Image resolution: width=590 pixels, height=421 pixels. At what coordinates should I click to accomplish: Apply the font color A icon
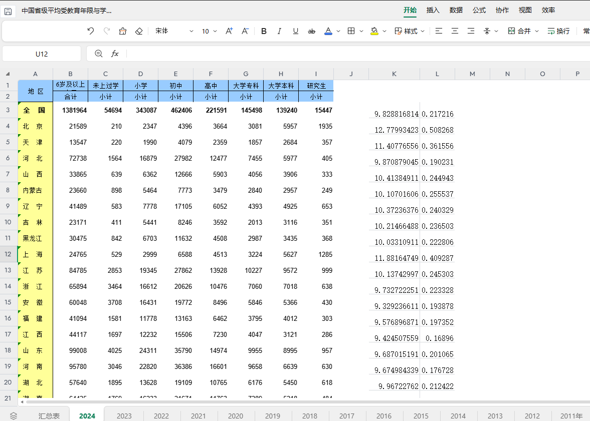click(328, 31)
